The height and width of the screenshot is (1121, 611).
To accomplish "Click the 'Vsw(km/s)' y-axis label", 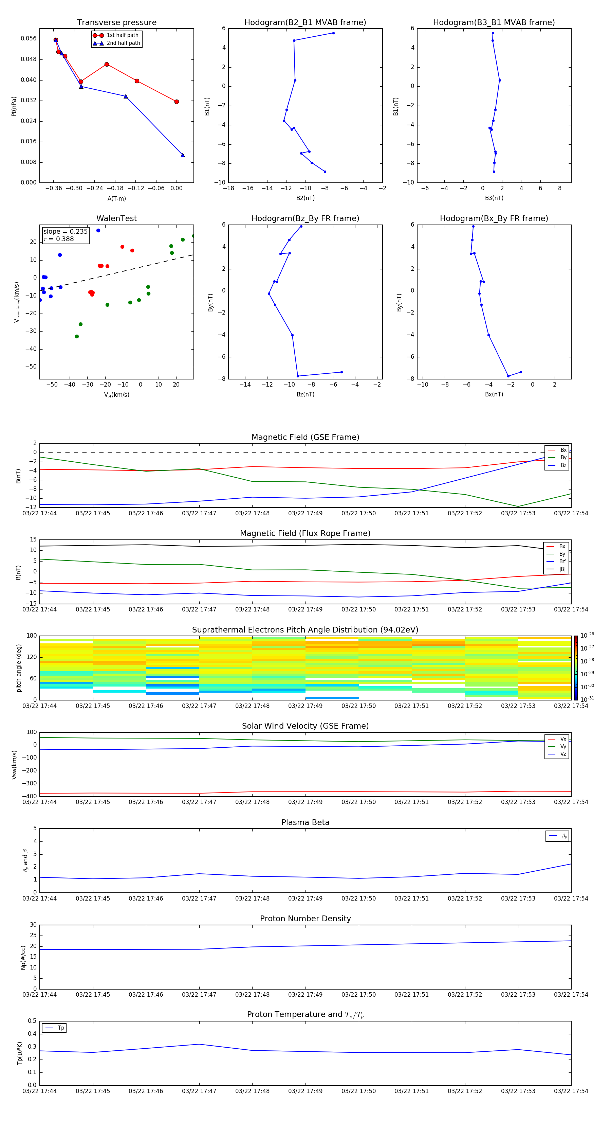I will (14, 765).
